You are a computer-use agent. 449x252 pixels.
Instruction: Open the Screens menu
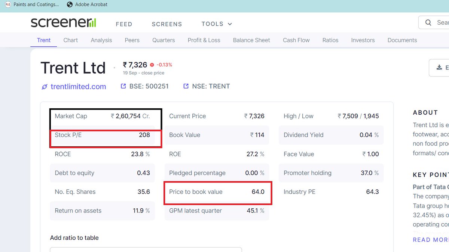(167, 24)
